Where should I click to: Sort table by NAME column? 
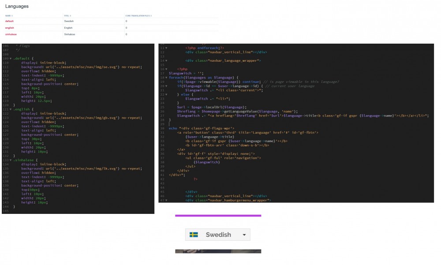pos(9,15)
